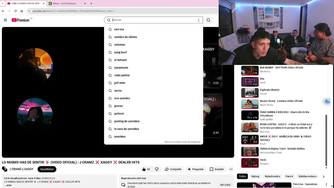Open the YouTube hamburger guide menu

[5, 20]
